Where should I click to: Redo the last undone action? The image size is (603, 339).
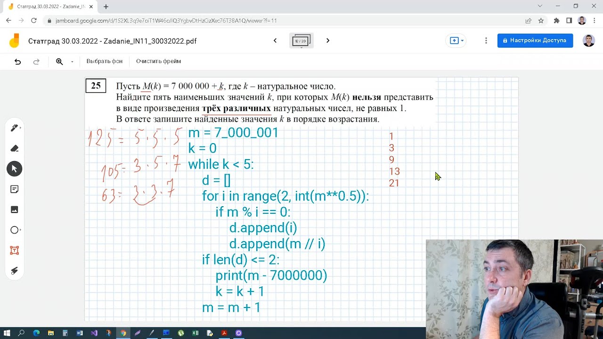coord(36,61)
